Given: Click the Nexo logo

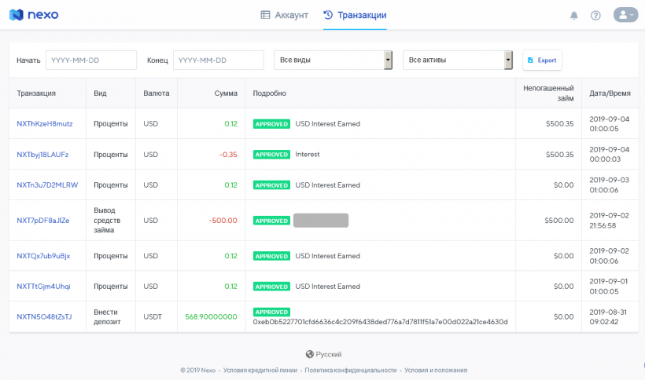Looking at the screenshot, I should tap(32, 15).
